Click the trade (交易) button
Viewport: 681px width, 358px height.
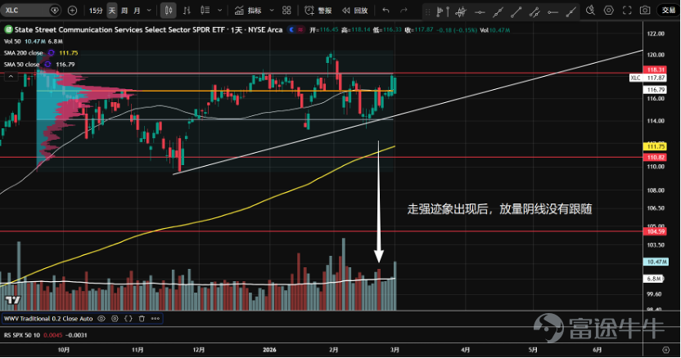(x=668, y=10)
